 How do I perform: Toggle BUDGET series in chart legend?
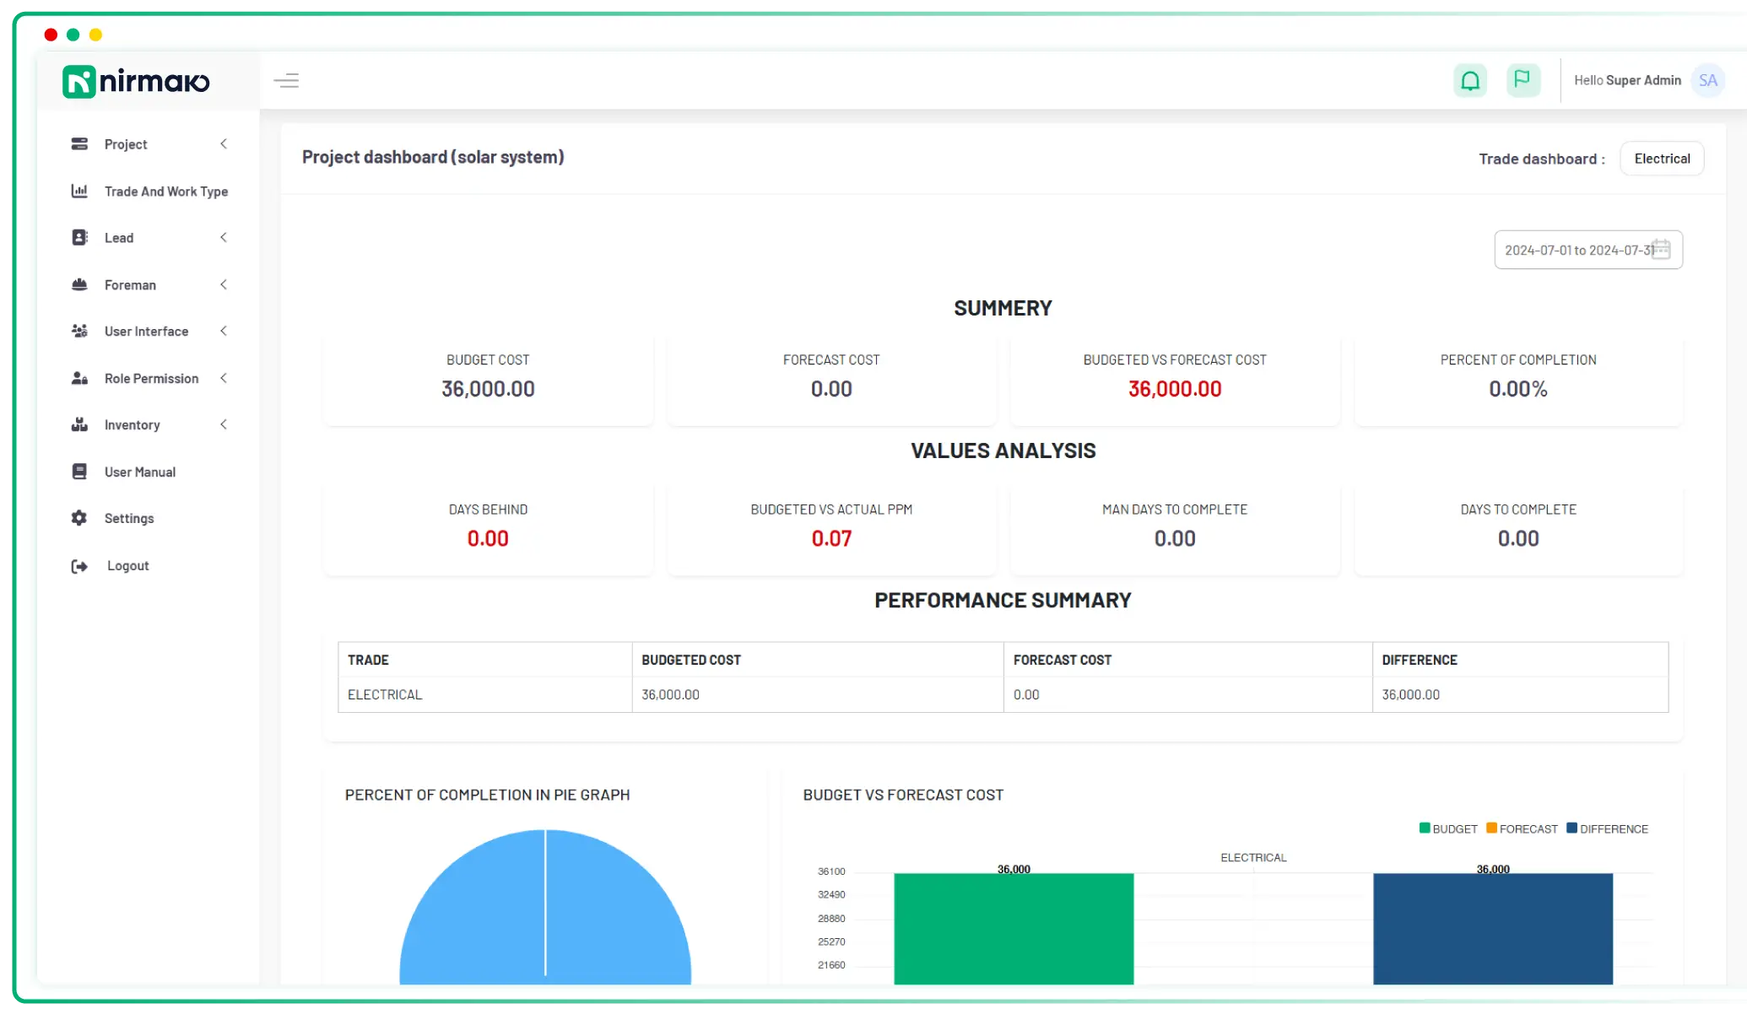pyautogui.click(x=1448, y=828)
